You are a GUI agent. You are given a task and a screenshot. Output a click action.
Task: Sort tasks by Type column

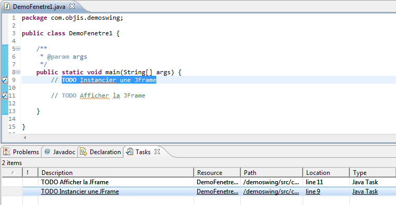coord(373,173)
